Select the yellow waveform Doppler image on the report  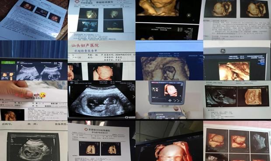(113, 26)
